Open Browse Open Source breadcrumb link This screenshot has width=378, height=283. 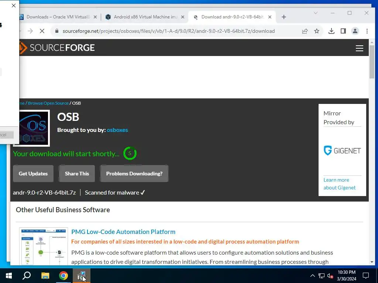48,103
